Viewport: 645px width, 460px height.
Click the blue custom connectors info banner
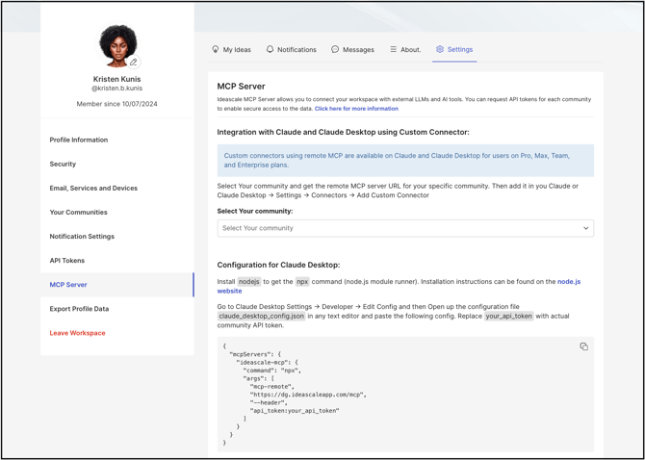click(x=405, y=161)
